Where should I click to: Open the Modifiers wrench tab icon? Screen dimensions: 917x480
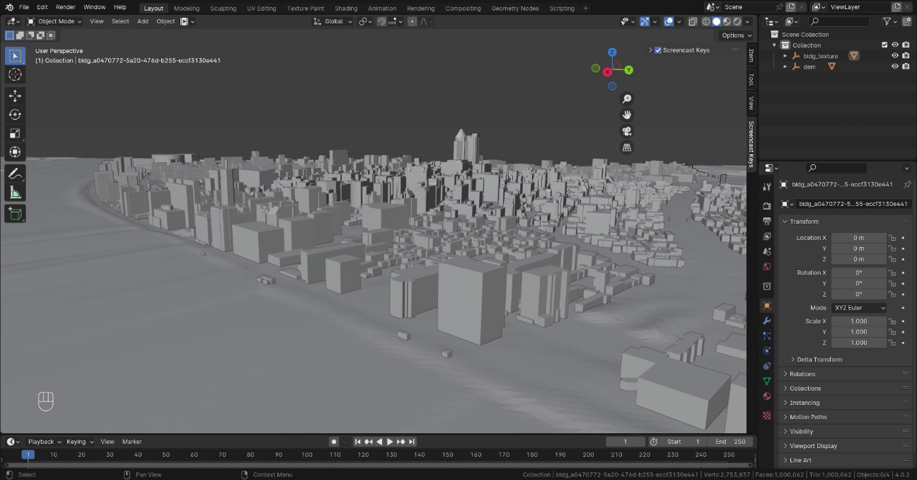pos(766,321)
